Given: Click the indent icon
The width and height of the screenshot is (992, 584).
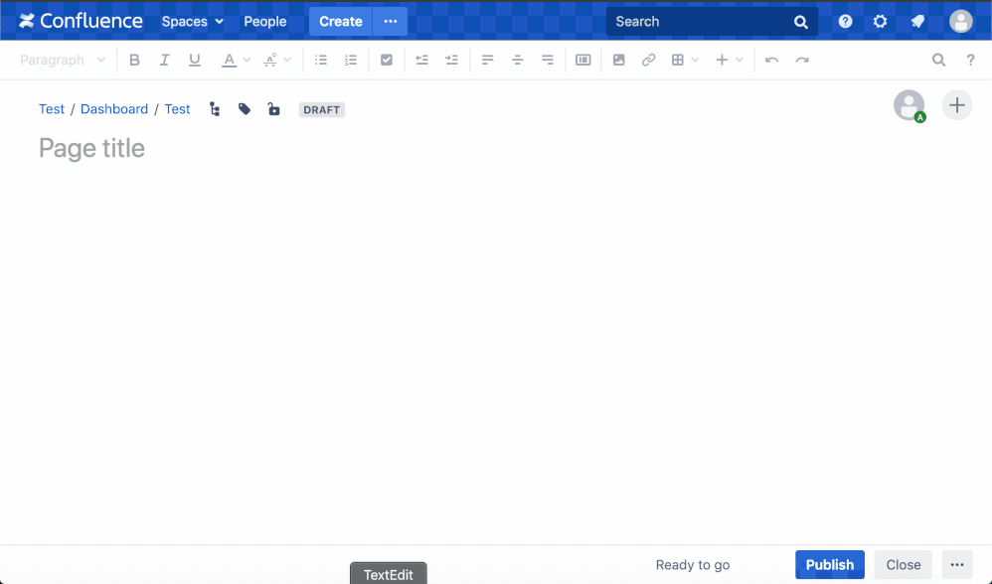Looking at the screenshot, I should pos(451,60).
